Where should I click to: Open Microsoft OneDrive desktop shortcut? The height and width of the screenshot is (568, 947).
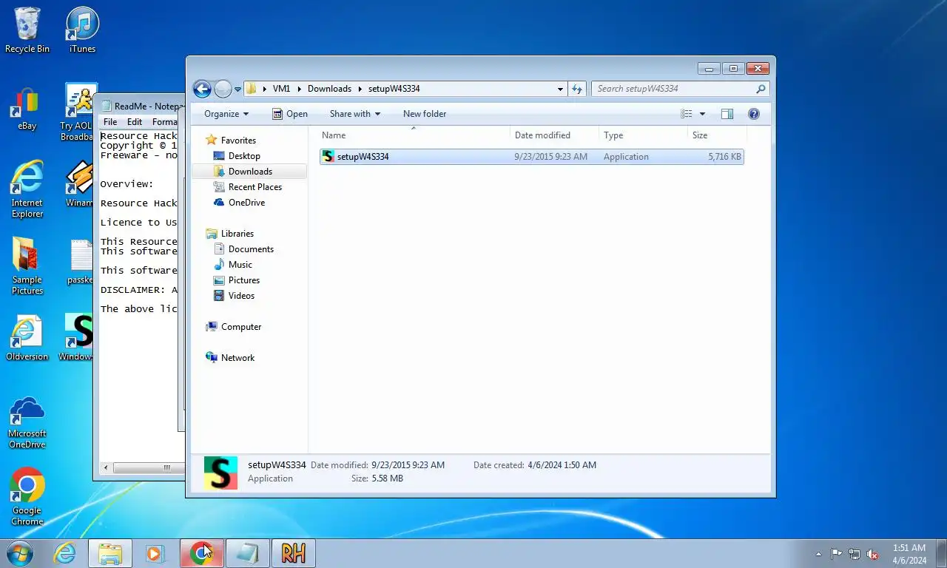pos(27,422)
